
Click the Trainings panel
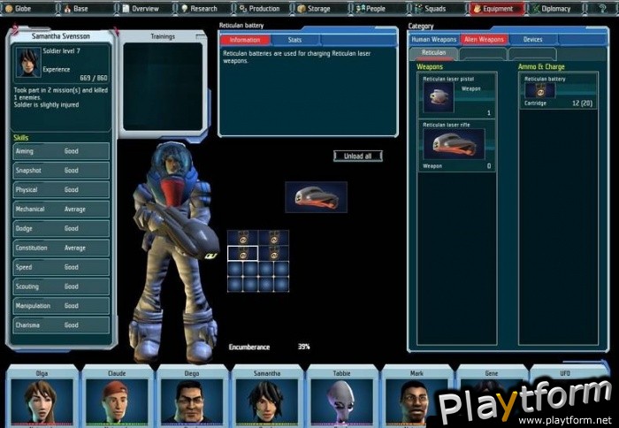click(163, 87)
